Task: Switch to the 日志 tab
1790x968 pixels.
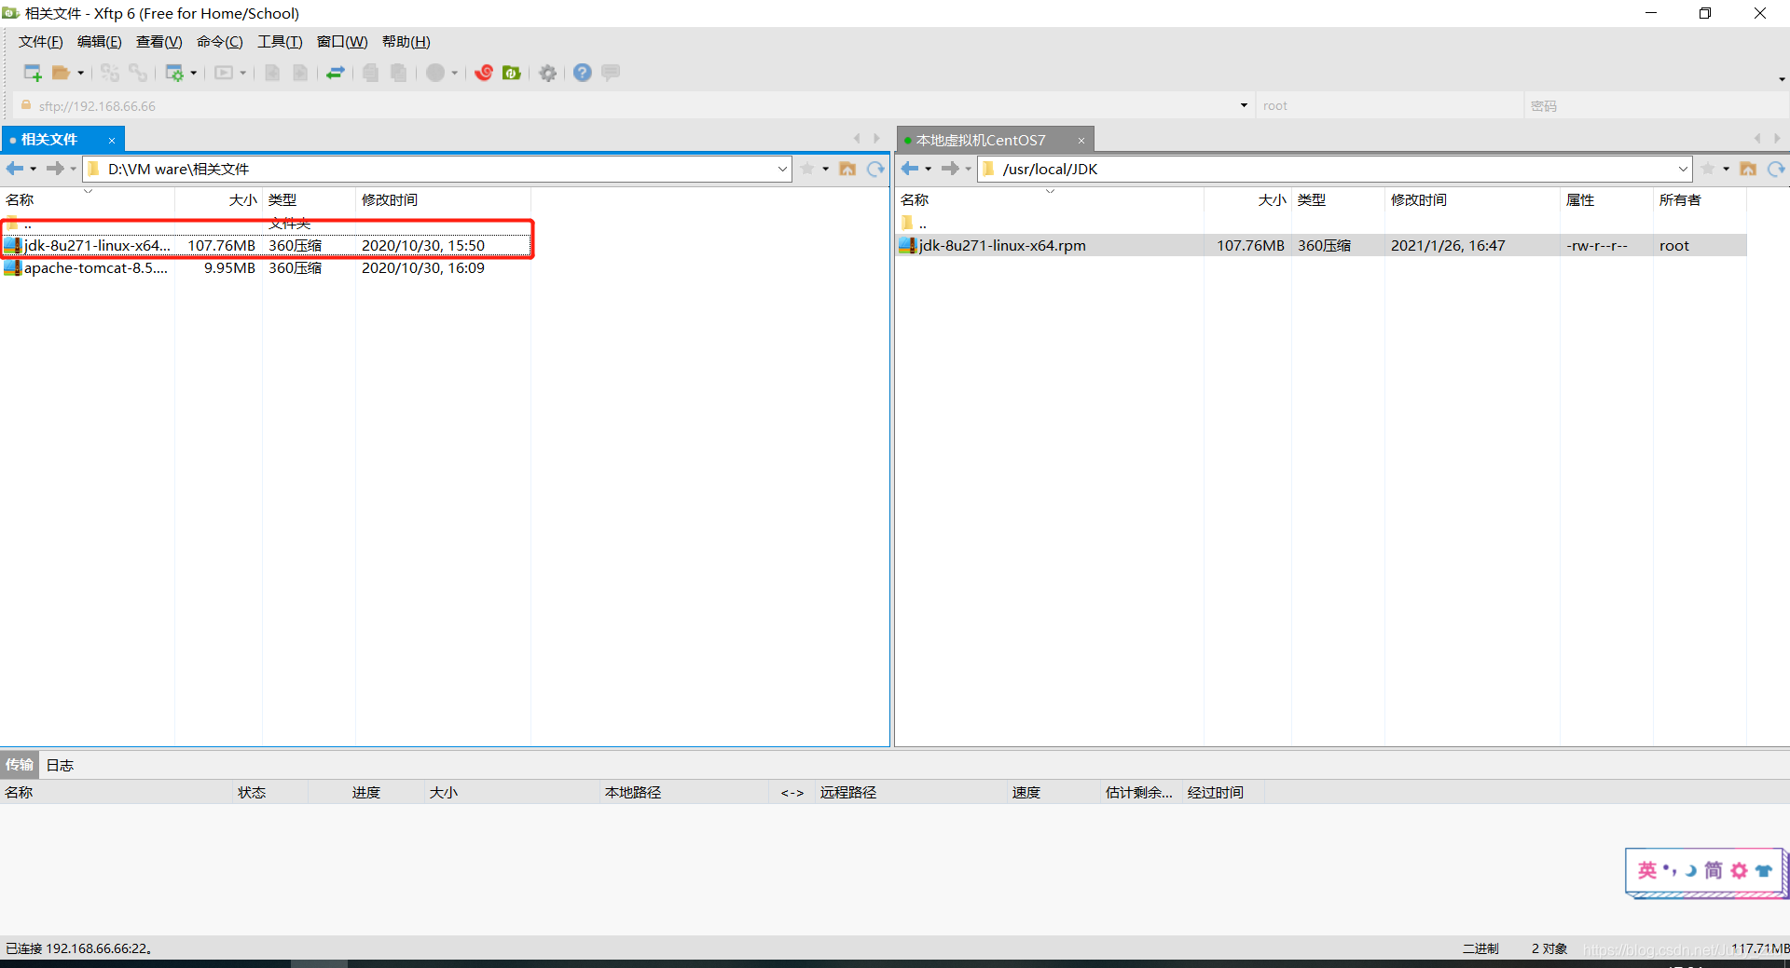Action: [x=60, y=765]
